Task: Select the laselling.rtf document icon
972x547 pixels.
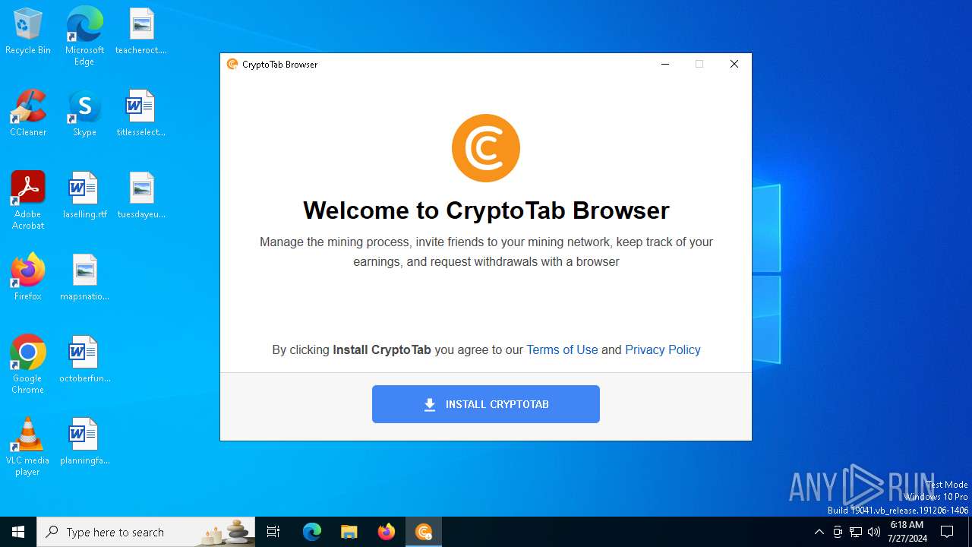Action: click(x=84, y=196)
